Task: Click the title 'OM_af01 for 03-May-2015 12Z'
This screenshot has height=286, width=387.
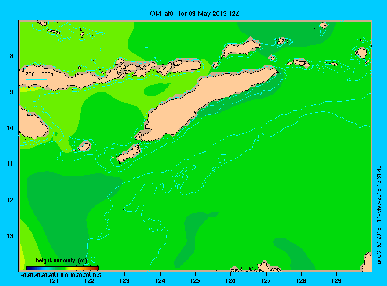Action: (194, 14)
